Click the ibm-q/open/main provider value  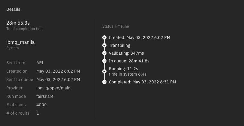[x=54, y=88]
